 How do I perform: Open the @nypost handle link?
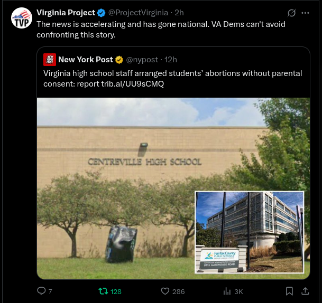142,60
